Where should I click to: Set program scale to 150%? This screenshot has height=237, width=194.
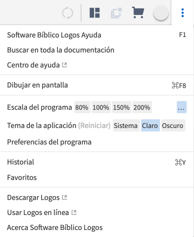pyautogui.click(x=121, y=107)
